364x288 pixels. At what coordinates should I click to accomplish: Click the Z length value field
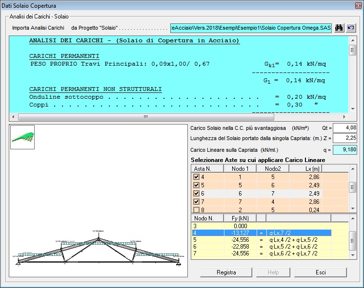(x=345, y=138)
